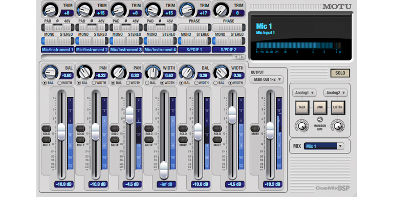Select BAL radio on fourth channel
394x197 pixels.
147,83
